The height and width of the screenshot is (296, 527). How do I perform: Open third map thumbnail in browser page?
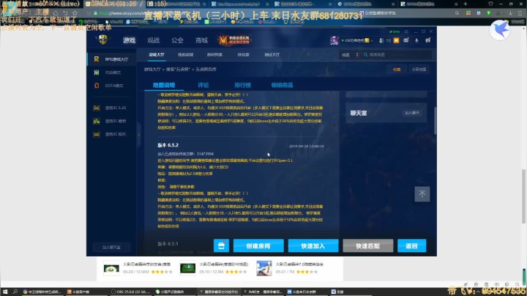click(264, 268)
